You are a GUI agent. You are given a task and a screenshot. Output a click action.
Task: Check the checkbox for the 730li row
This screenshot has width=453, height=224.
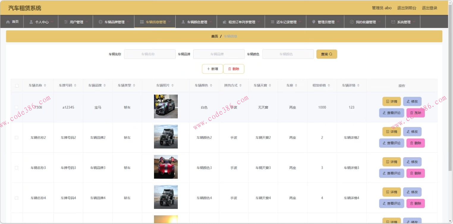point(17,107)
